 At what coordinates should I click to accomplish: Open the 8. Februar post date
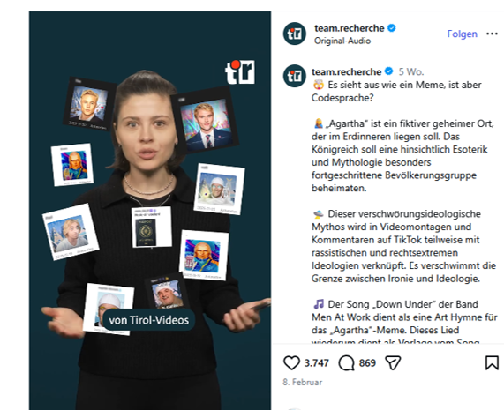point(302,382)
